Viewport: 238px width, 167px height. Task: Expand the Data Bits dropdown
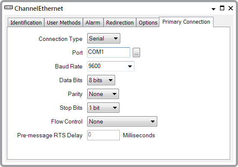point(101,80)
